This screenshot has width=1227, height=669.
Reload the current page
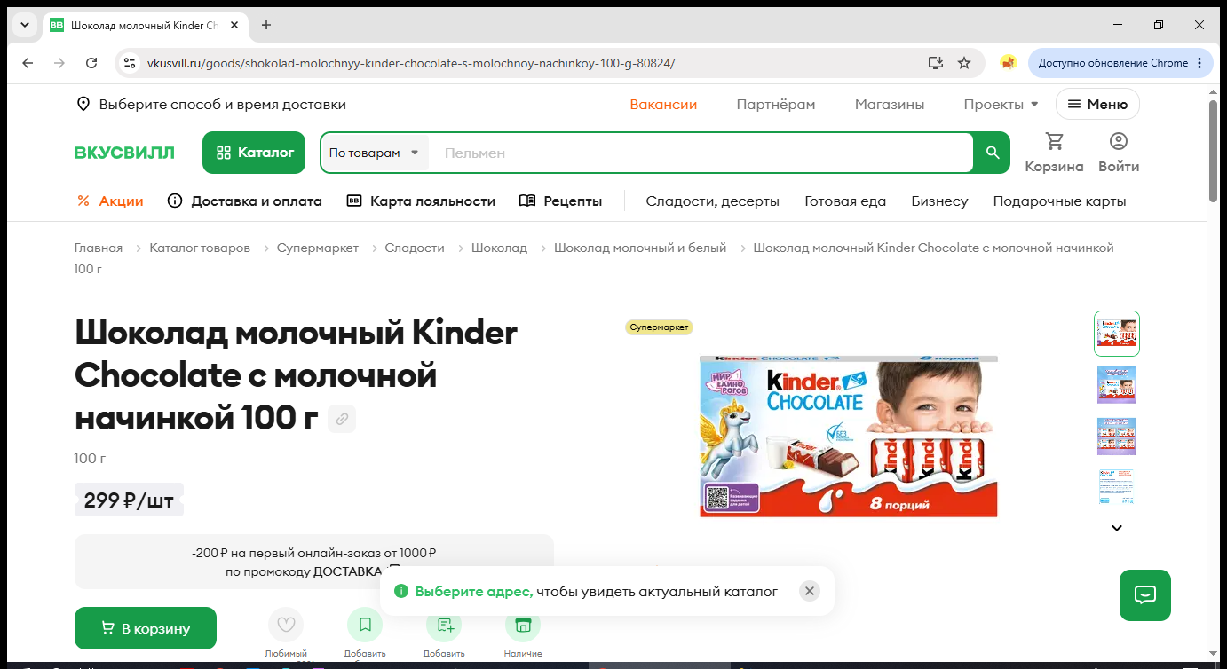point(91,63)
